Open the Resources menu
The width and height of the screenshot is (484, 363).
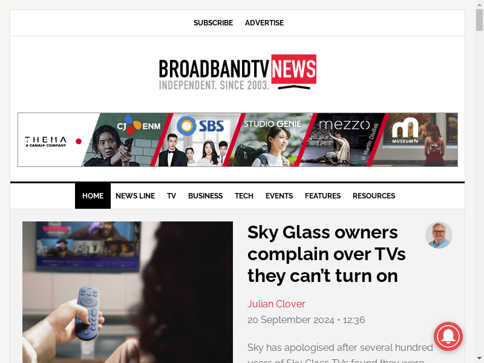click(x=374, y=196)
